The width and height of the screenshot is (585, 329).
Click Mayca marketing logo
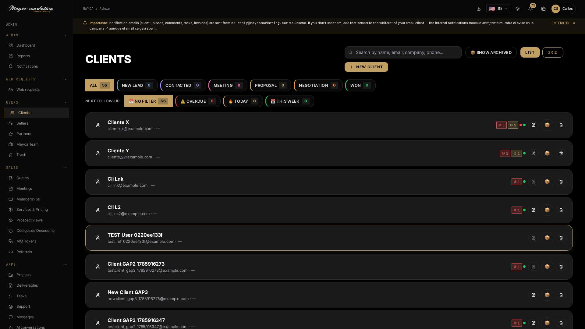point(31,9)
